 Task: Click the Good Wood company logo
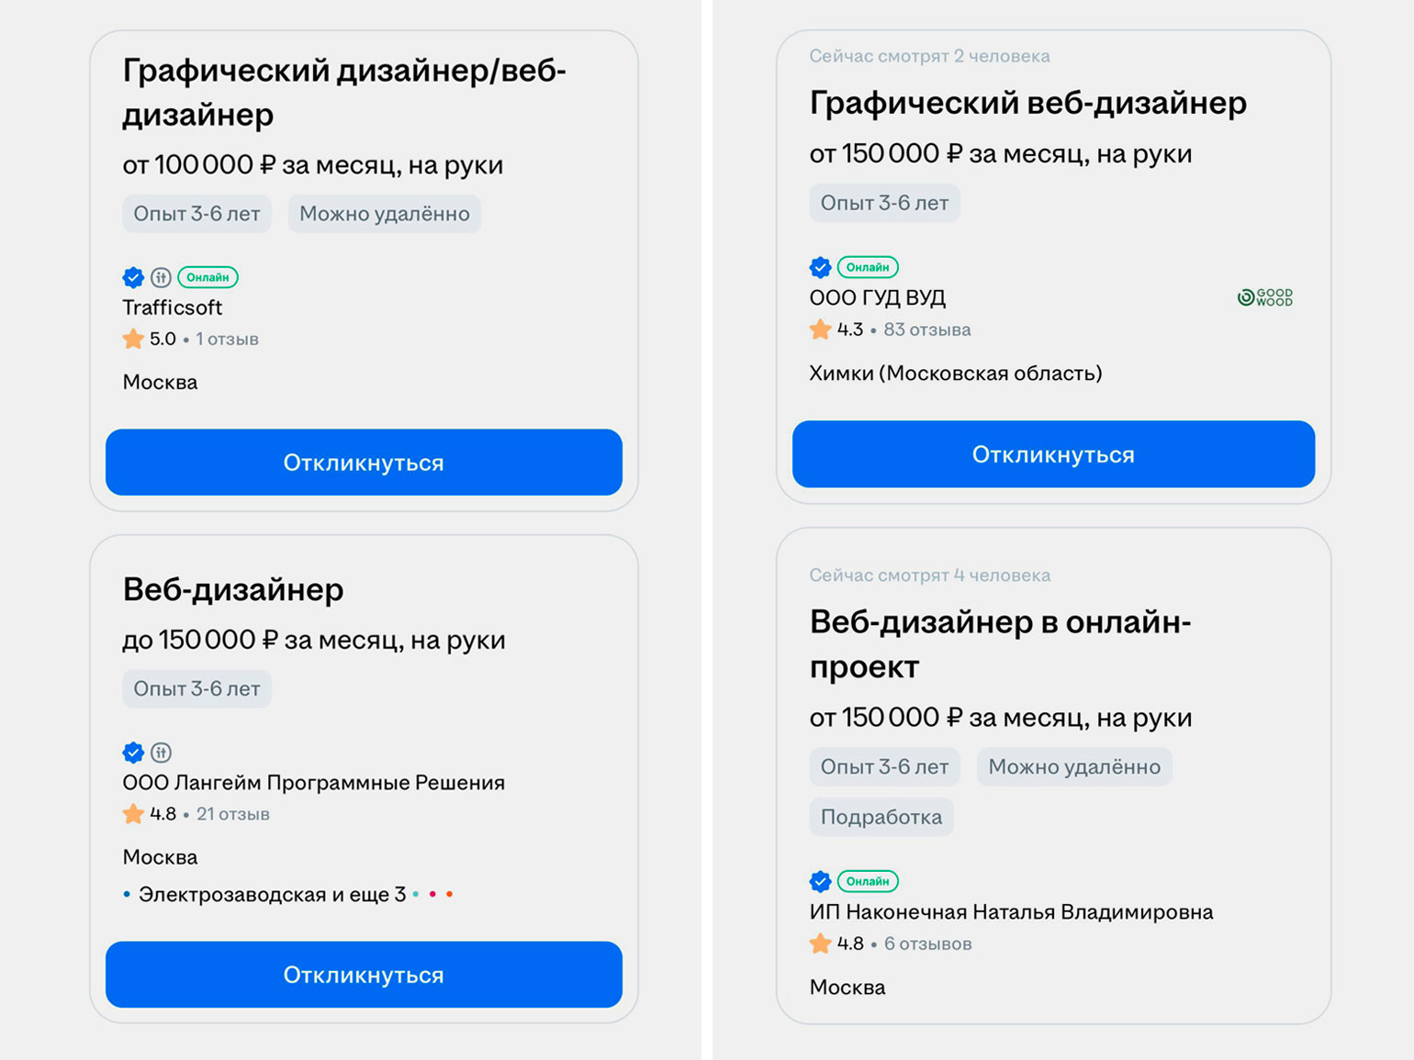tap(1265, 297)
